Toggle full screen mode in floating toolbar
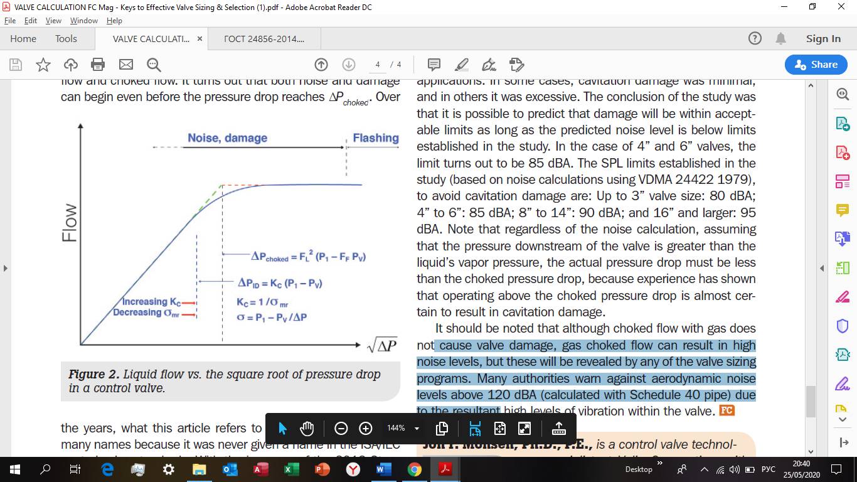Image resolution: width=857 pixels, height=482 pixels. pyautogui.click(x=524, y=428)
